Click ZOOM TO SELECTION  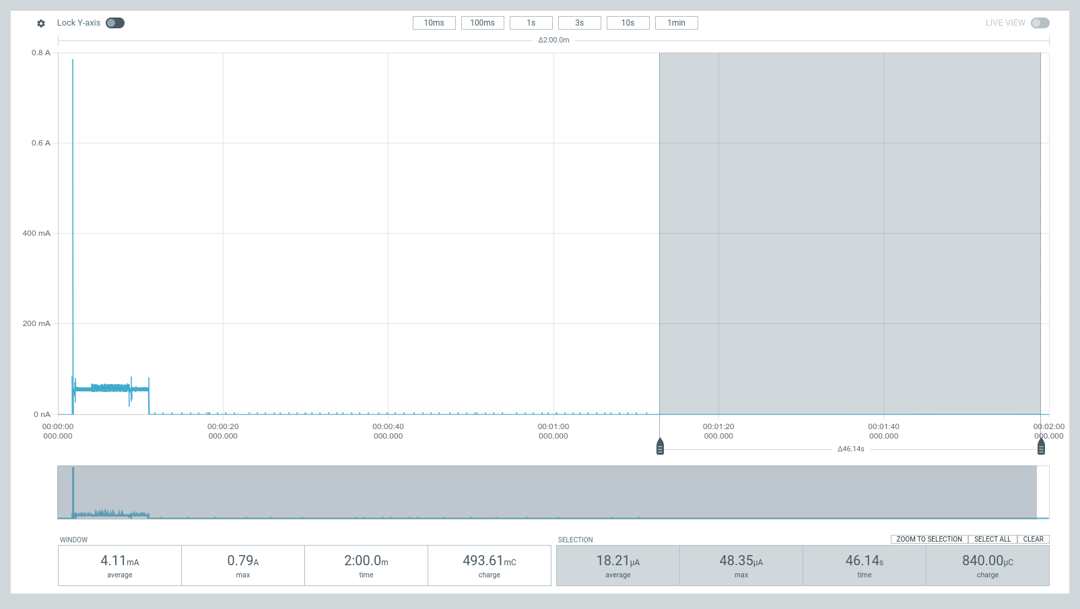[x=929, y=539]
